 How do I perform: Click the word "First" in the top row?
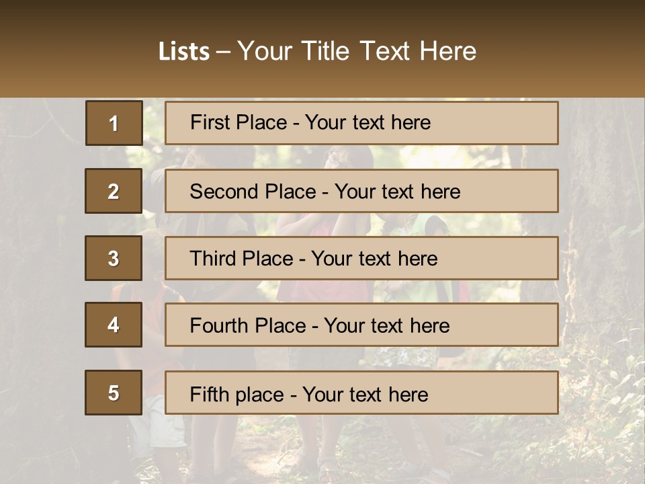pyautogui.click(x=209, y=122)
